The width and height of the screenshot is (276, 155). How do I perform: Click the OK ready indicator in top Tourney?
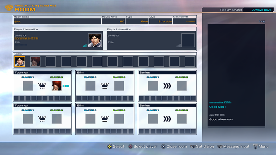coord(66,86)
